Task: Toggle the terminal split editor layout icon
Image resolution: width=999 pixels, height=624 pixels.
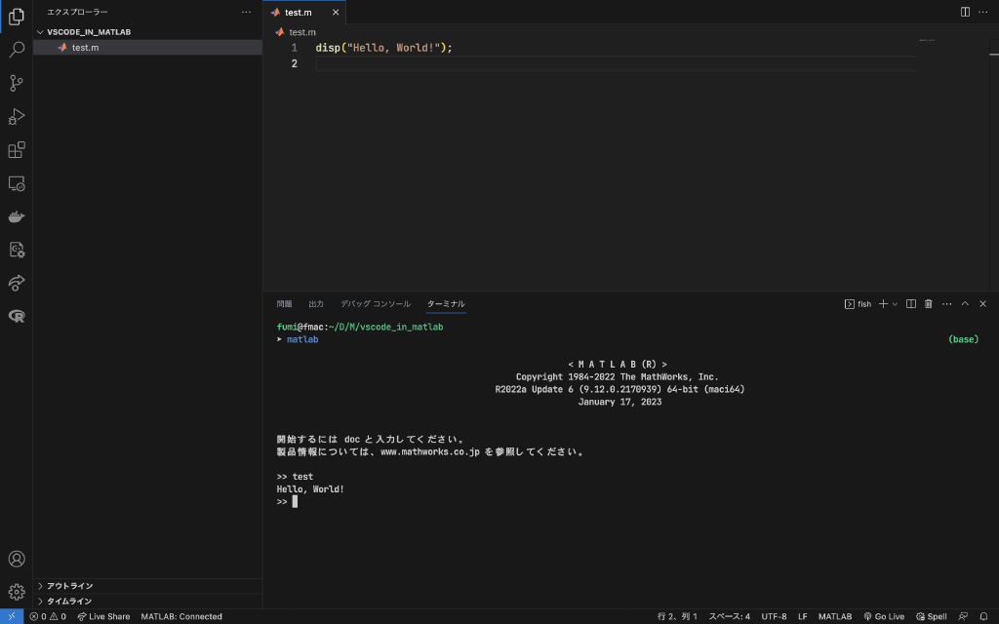Action: (x=910, y=303)
